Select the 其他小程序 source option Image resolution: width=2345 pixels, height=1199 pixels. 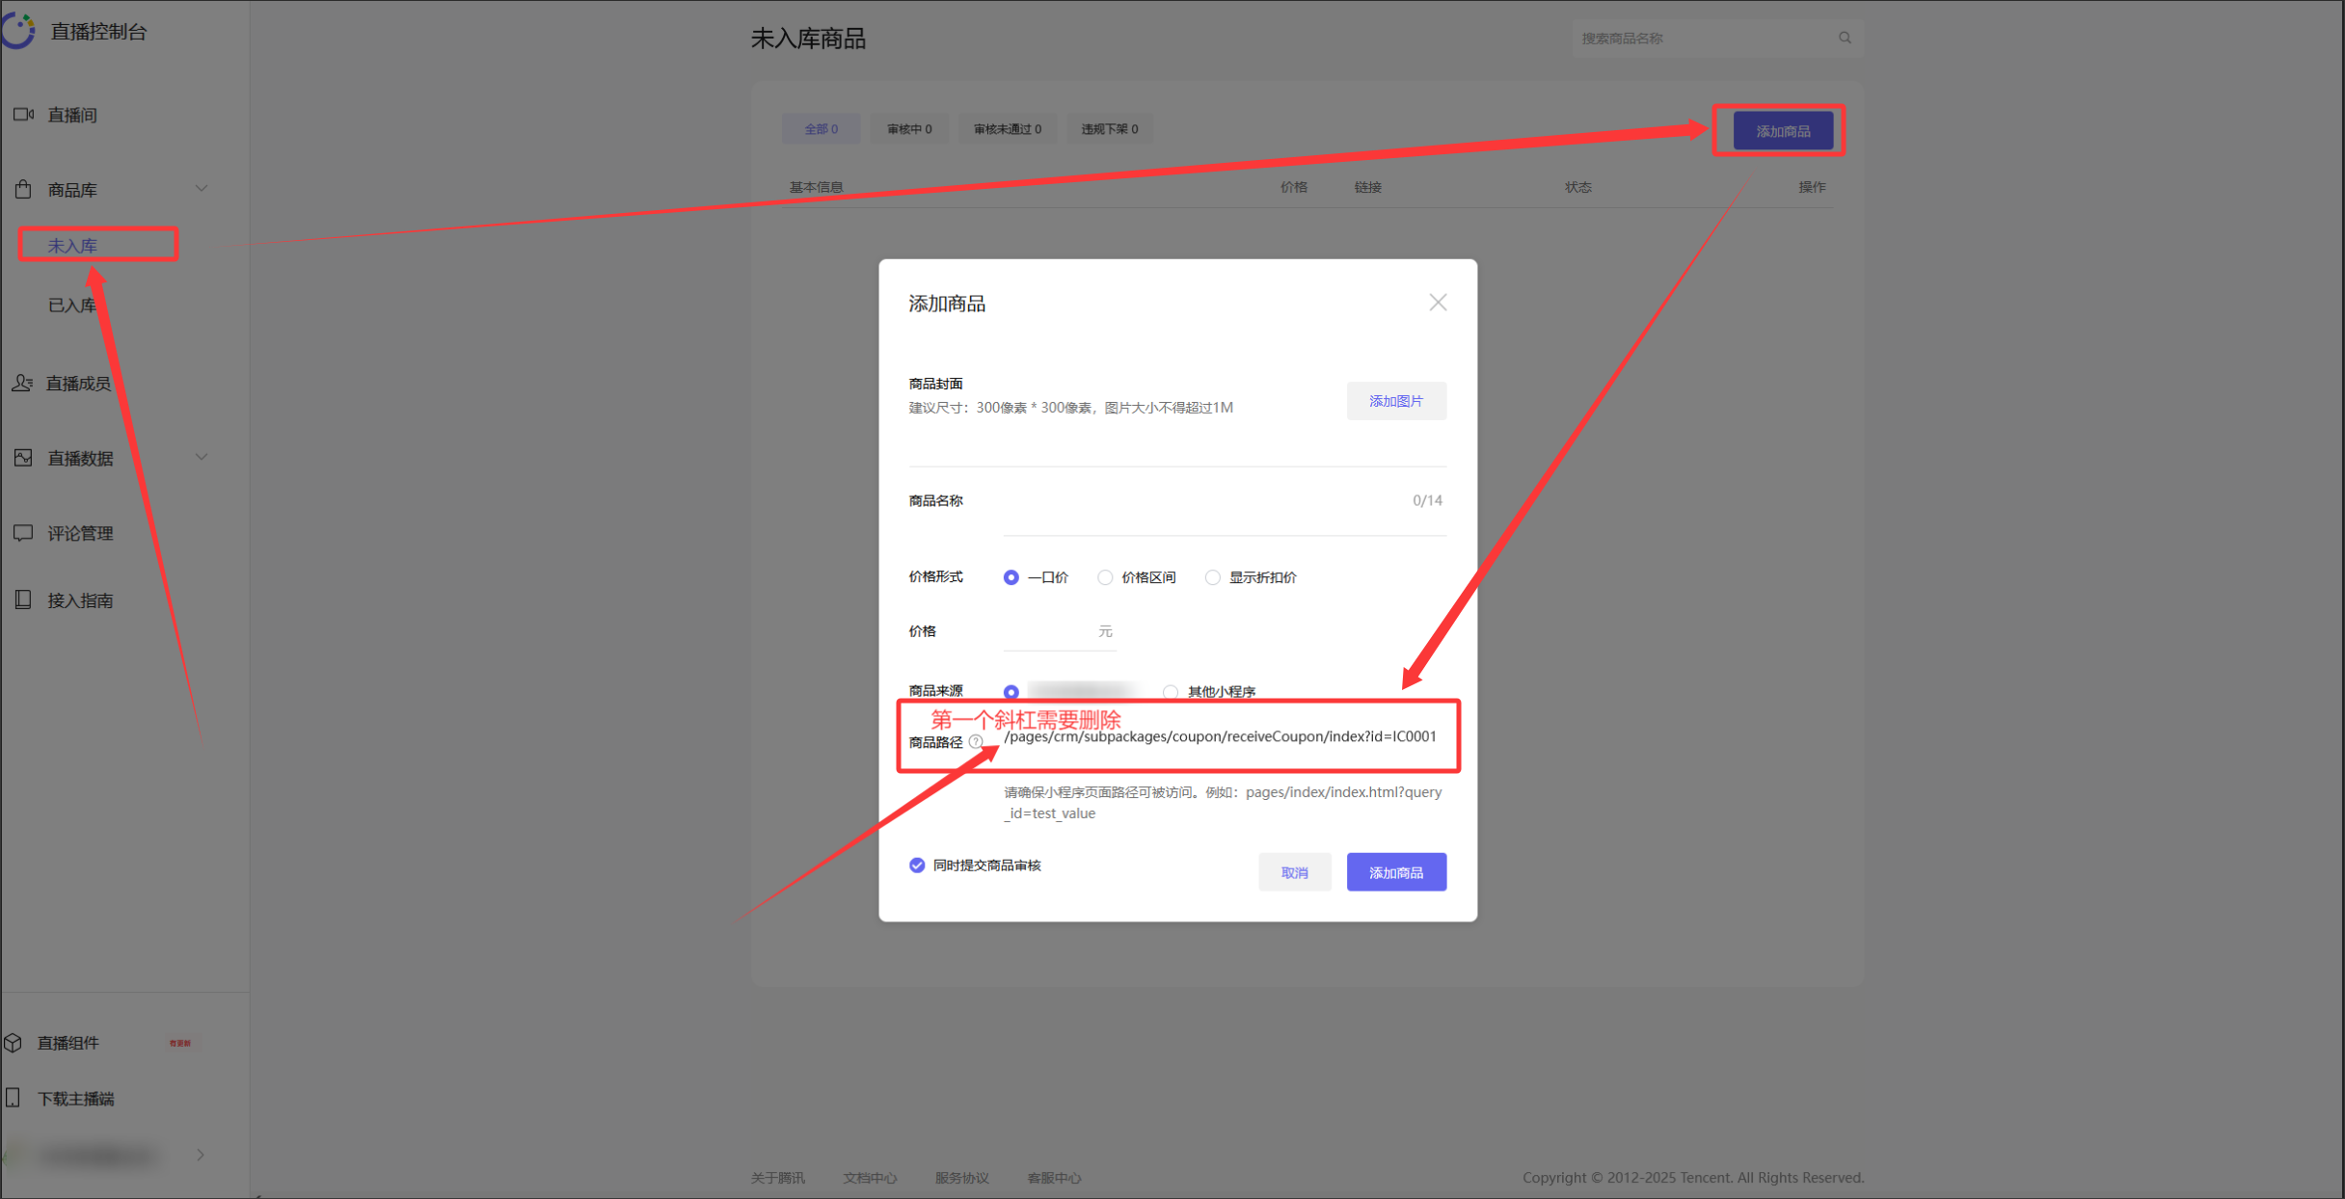tap(1170, 691)
